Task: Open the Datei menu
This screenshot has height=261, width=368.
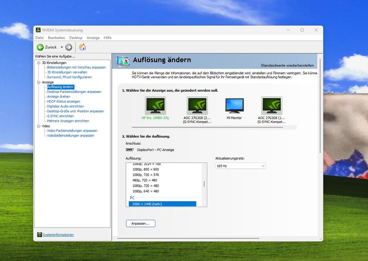Action: (39, 38)
